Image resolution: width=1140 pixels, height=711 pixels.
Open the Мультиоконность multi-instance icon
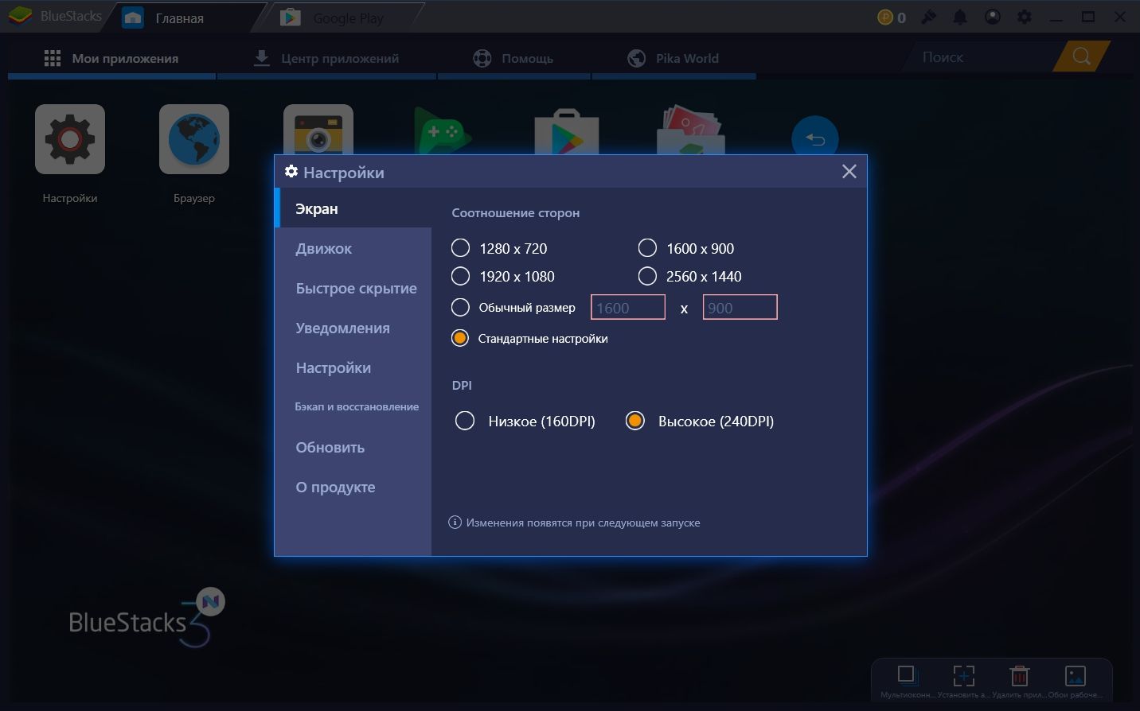[908, 676]
